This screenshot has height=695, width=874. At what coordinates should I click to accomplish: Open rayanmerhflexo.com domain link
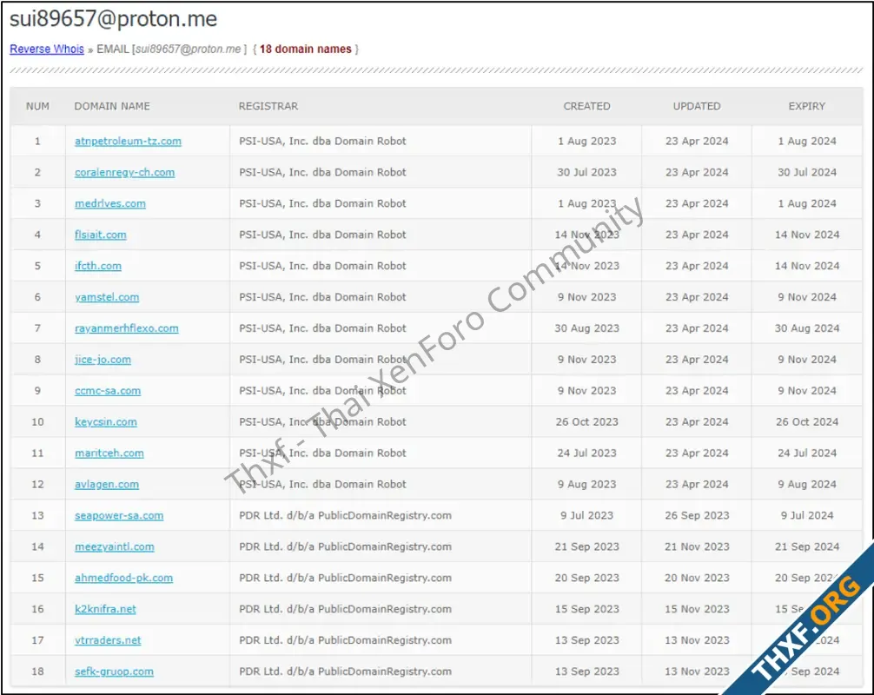tap(127, 328)
